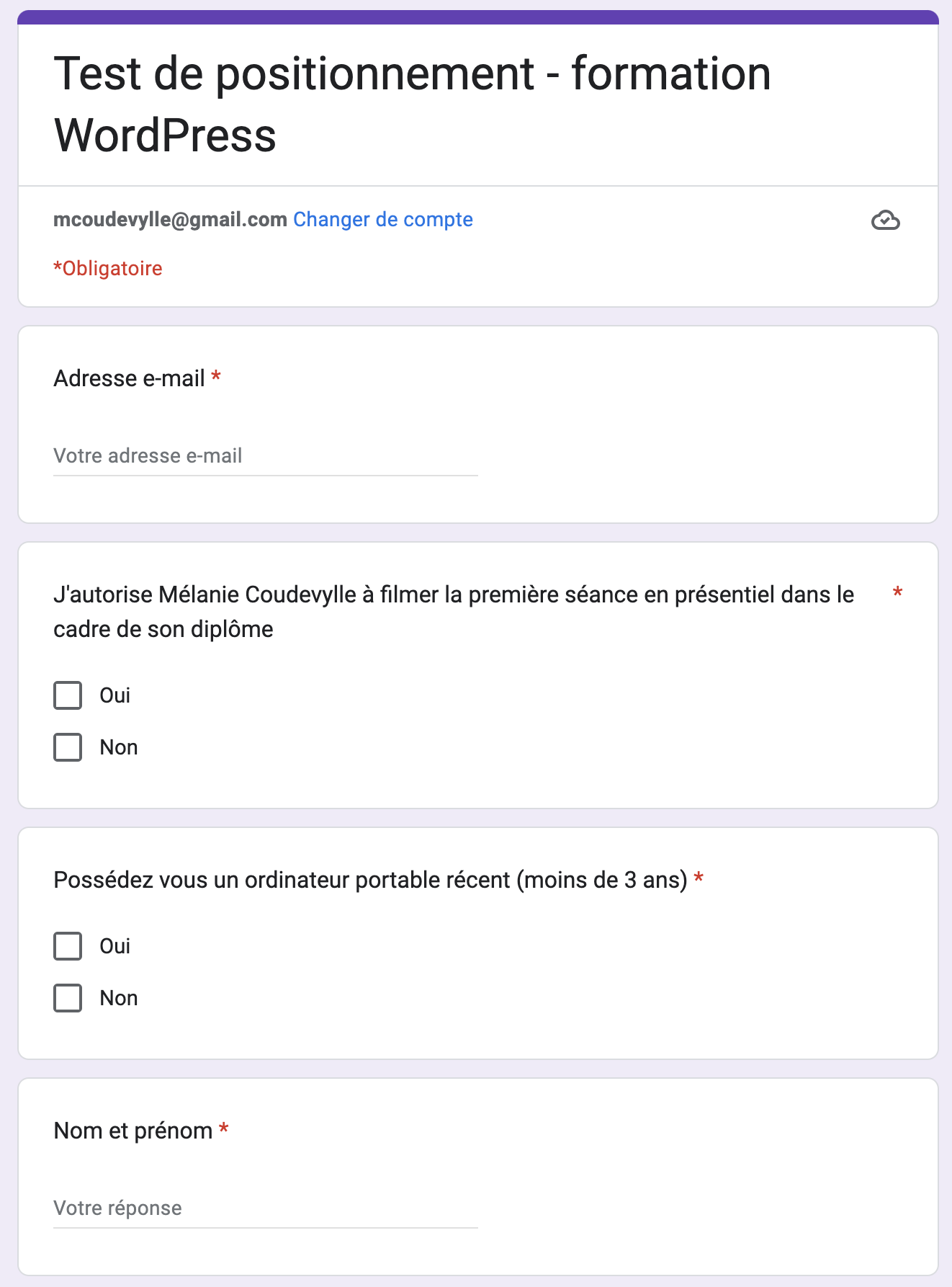
Task: Click the red asterisk beside the filming question
Action: pyautogui.click(x=897, y=593)
